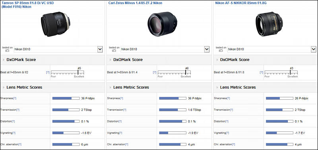The height and width of the screenshot is (150, 318).
Task: Open the Tamron SP 85mm f/1.8 lens link
Action: [27, 5]
